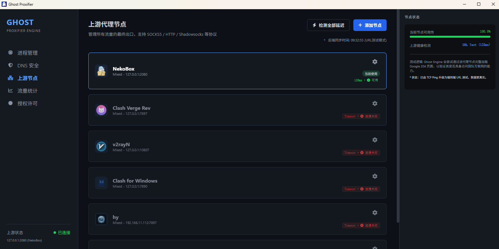
Task: Click the 135ms 可用 status on NekoBox
Action: point(366,80)
